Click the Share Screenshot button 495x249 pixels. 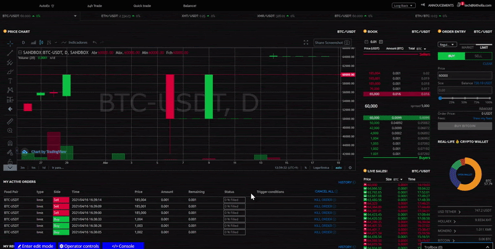(x=332, y=43)
